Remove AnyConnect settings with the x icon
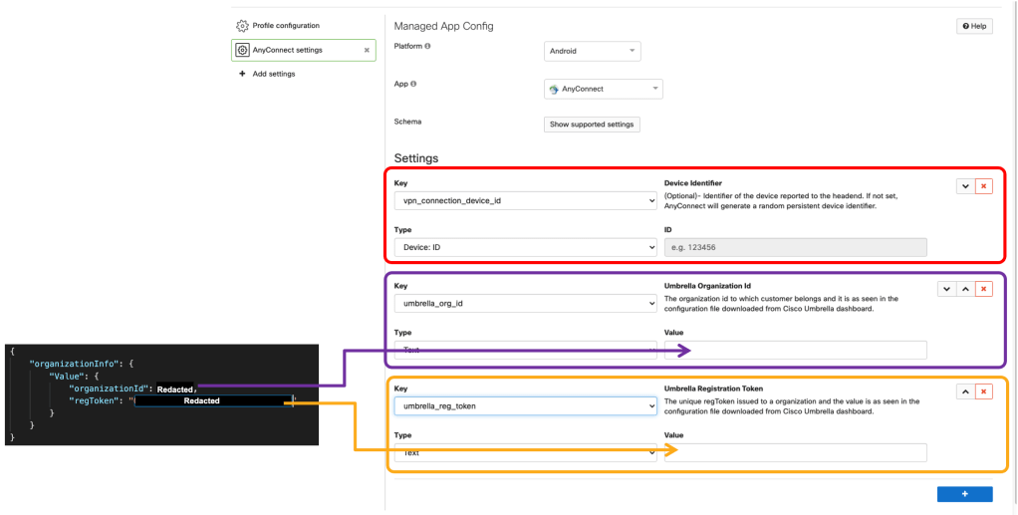 click(x=366, y=50)
